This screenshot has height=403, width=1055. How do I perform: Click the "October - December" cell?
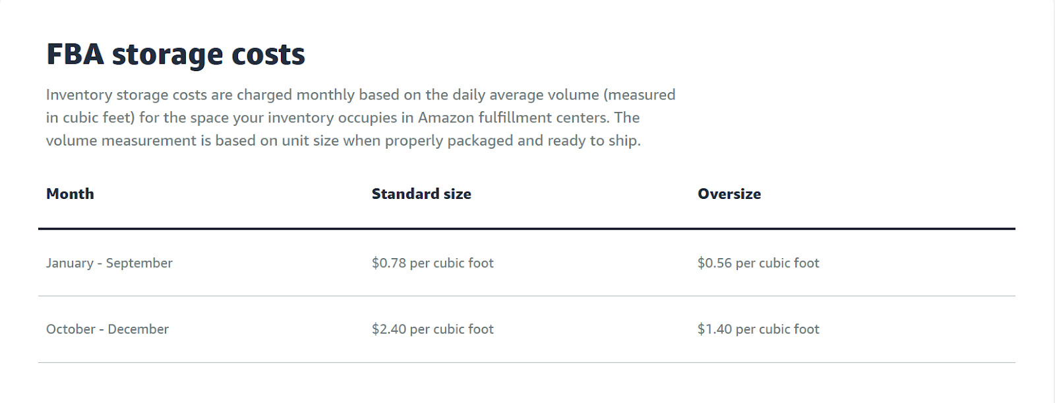click(107, 329)
